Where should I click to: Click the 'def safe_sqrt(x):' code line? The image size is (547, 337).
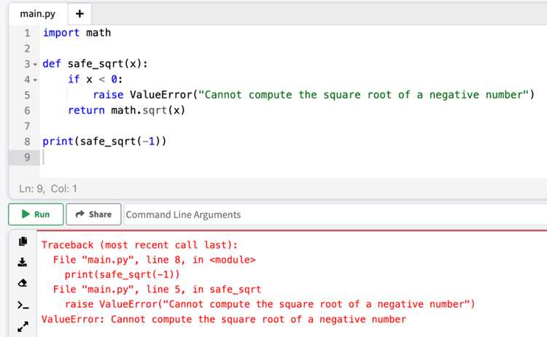[96, 64]
